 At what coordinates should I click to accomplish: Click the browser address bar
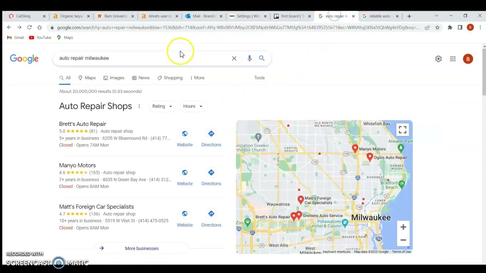tap(238, 27)
